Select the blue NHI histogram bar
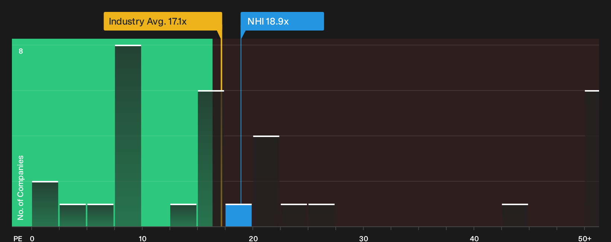Screen dimensions: 611x242 click(x=238, y=215)
